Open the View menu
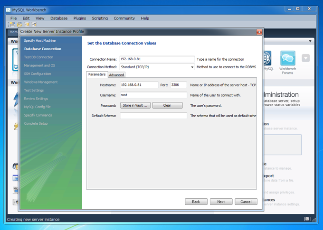Screen dimensions: 323x230 [40, 18]
